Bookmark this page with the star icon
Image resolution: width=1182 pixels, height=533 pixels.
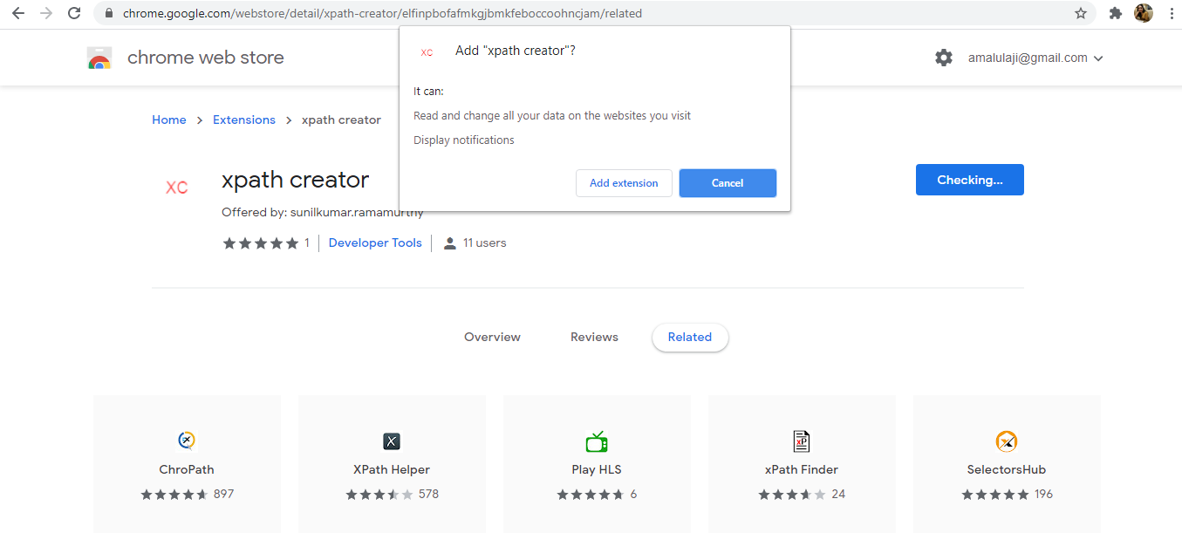coord(1081,13)
